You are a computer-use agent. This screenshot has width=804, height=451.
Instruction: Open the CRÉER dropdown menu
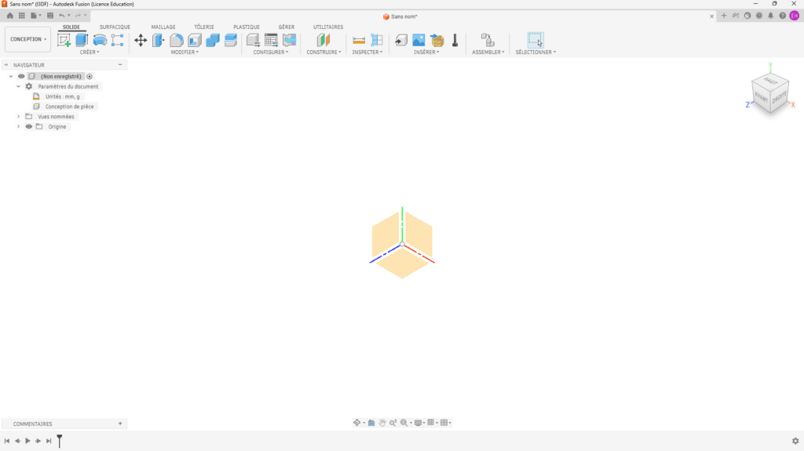pos(90,53)
